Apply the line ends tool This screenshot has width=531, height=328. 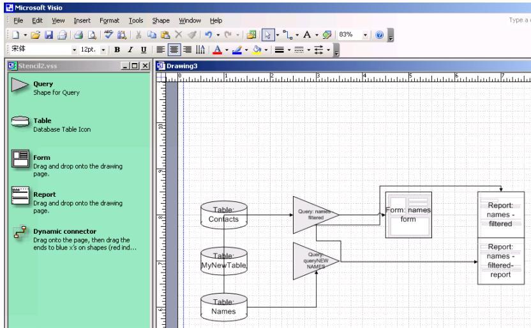319,50
